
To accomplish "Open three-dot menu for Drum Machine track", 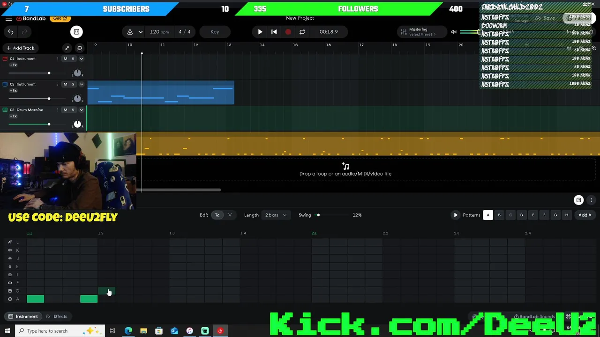I will (58, 110).
